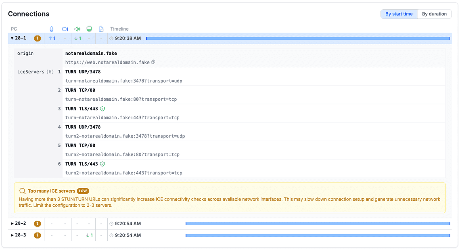Click the 28-2 timeline duration bar

pos(318,224)
